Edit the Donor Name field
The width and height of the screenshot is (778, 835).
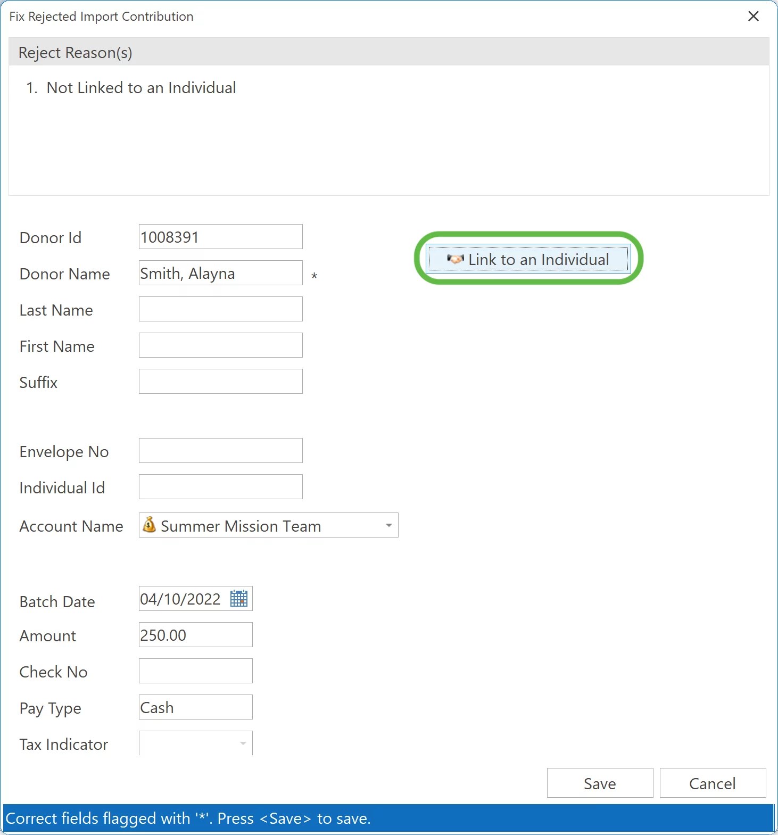pyautogui.click(x=221, y=273)
